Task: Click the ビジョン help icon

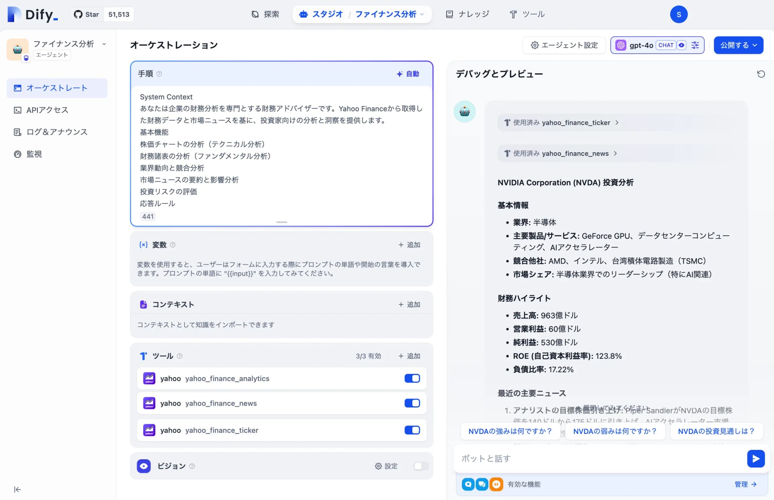Action: 192,466
